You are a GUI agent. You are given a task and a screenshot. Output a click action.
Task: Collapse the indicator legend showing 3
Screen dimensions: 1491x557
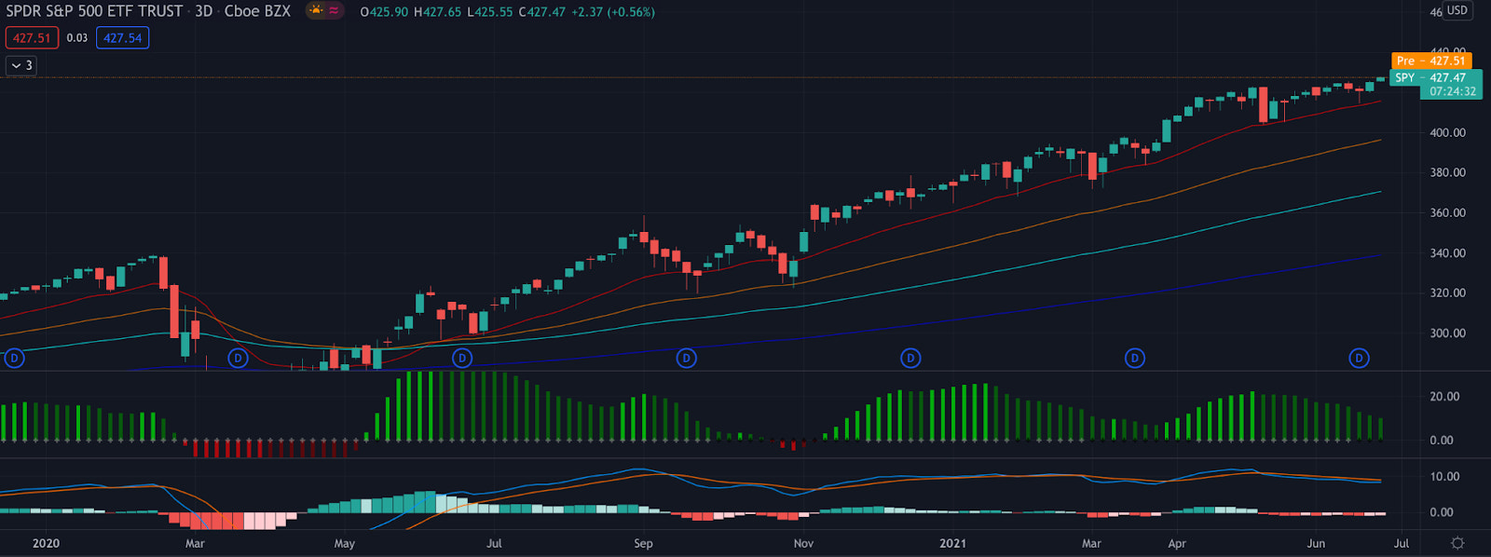point(21,65)
